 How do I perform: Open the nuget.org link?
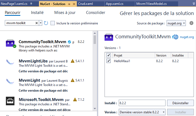pos(187,37)
